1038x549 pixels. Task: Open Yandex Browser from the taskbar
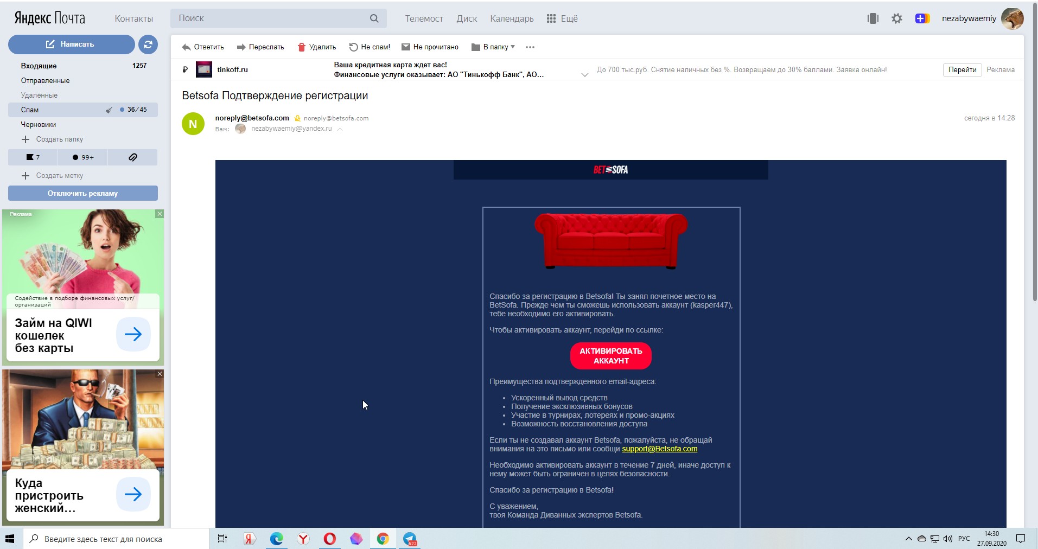click(303, 539)
